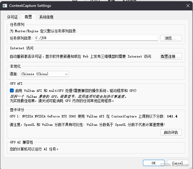193x169 pixels.
Task: Open 配置连接... settings
Action: point(171,56)
